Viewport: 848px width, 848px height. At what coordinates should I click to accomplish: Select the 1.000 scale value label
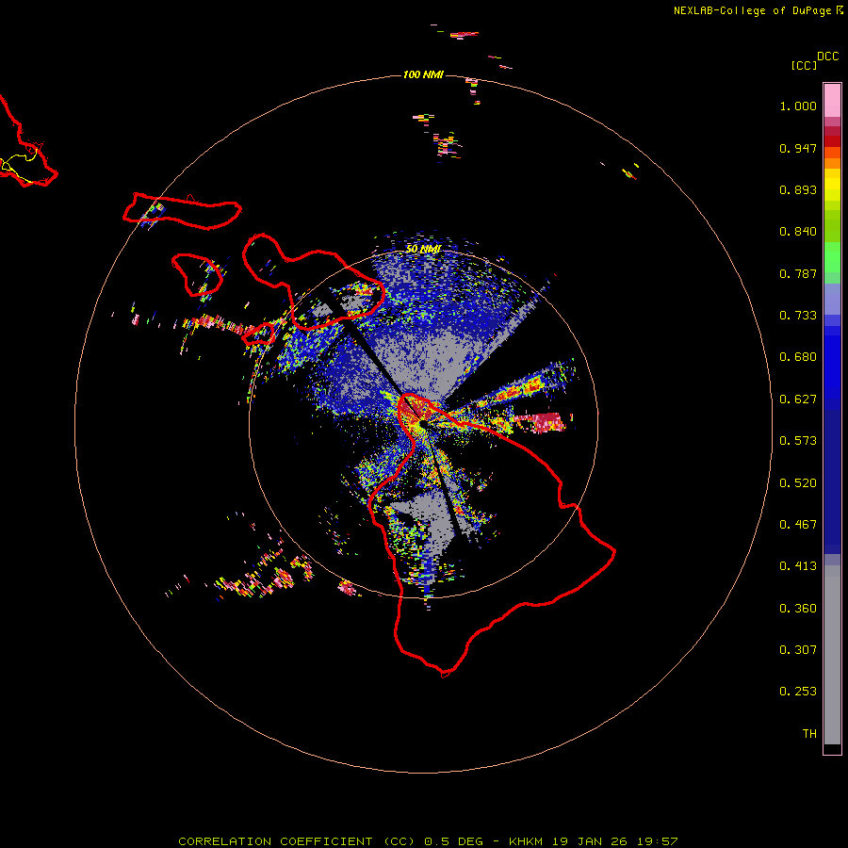(x=798, y=106)
